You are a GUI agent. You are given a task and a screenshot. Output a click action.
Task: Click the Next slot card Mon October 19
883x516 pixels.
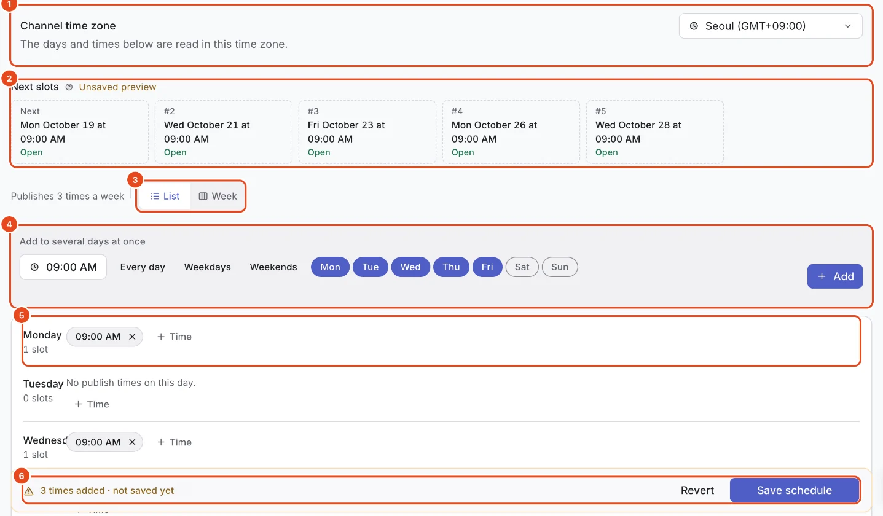pyautogui.click(x=80, y=132)
